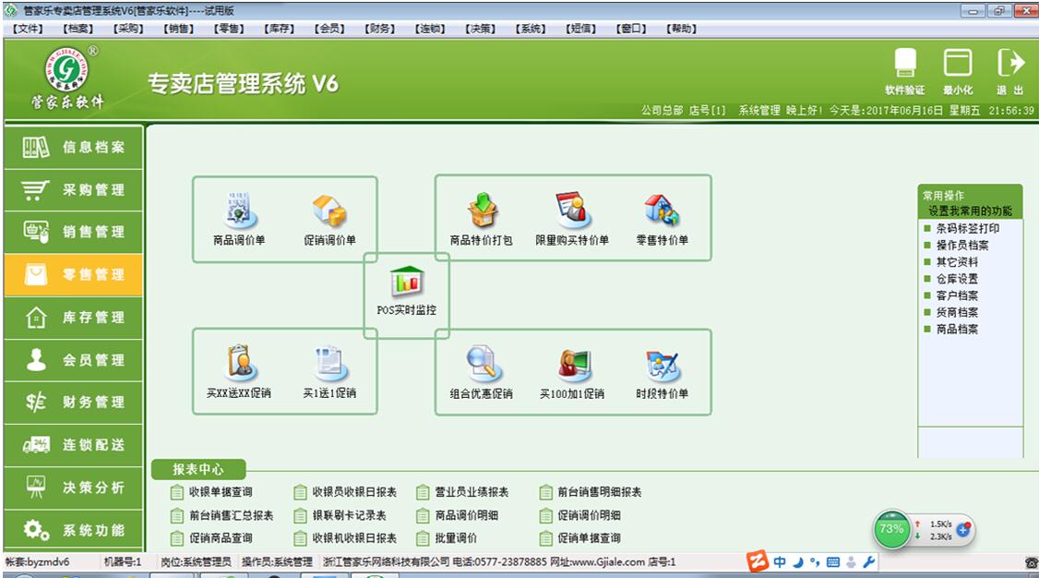Open the 决策 menu
This screenshot has width=1039, height=578.
point(481,28)
